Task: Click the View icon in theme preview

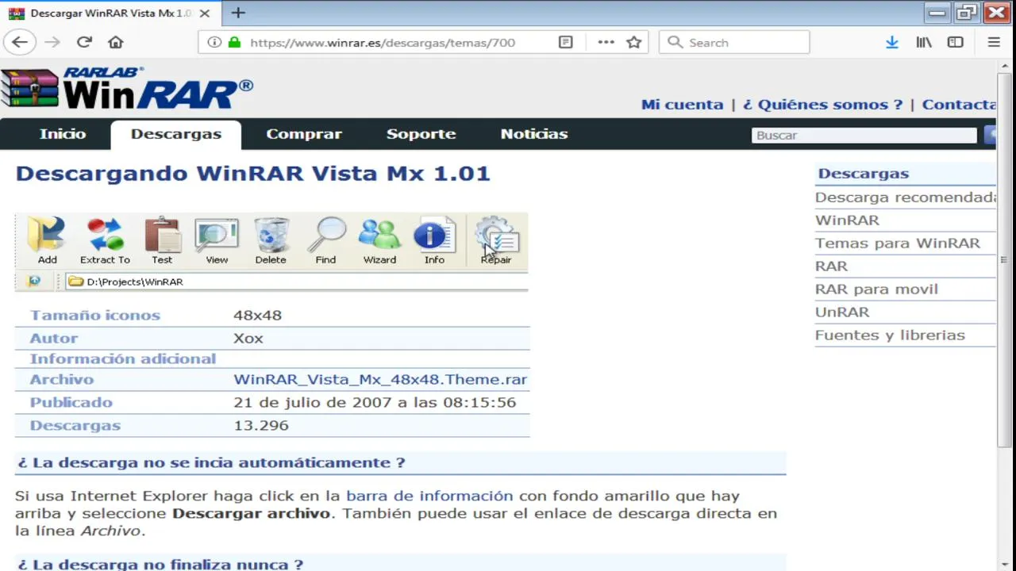Action: point(217,241)
